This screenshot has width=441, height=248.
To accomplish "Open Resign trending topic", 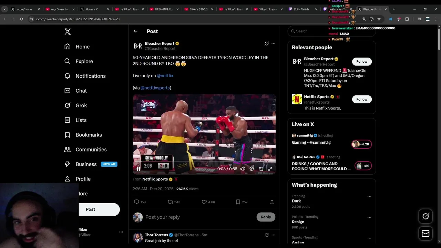I will 298,222.
